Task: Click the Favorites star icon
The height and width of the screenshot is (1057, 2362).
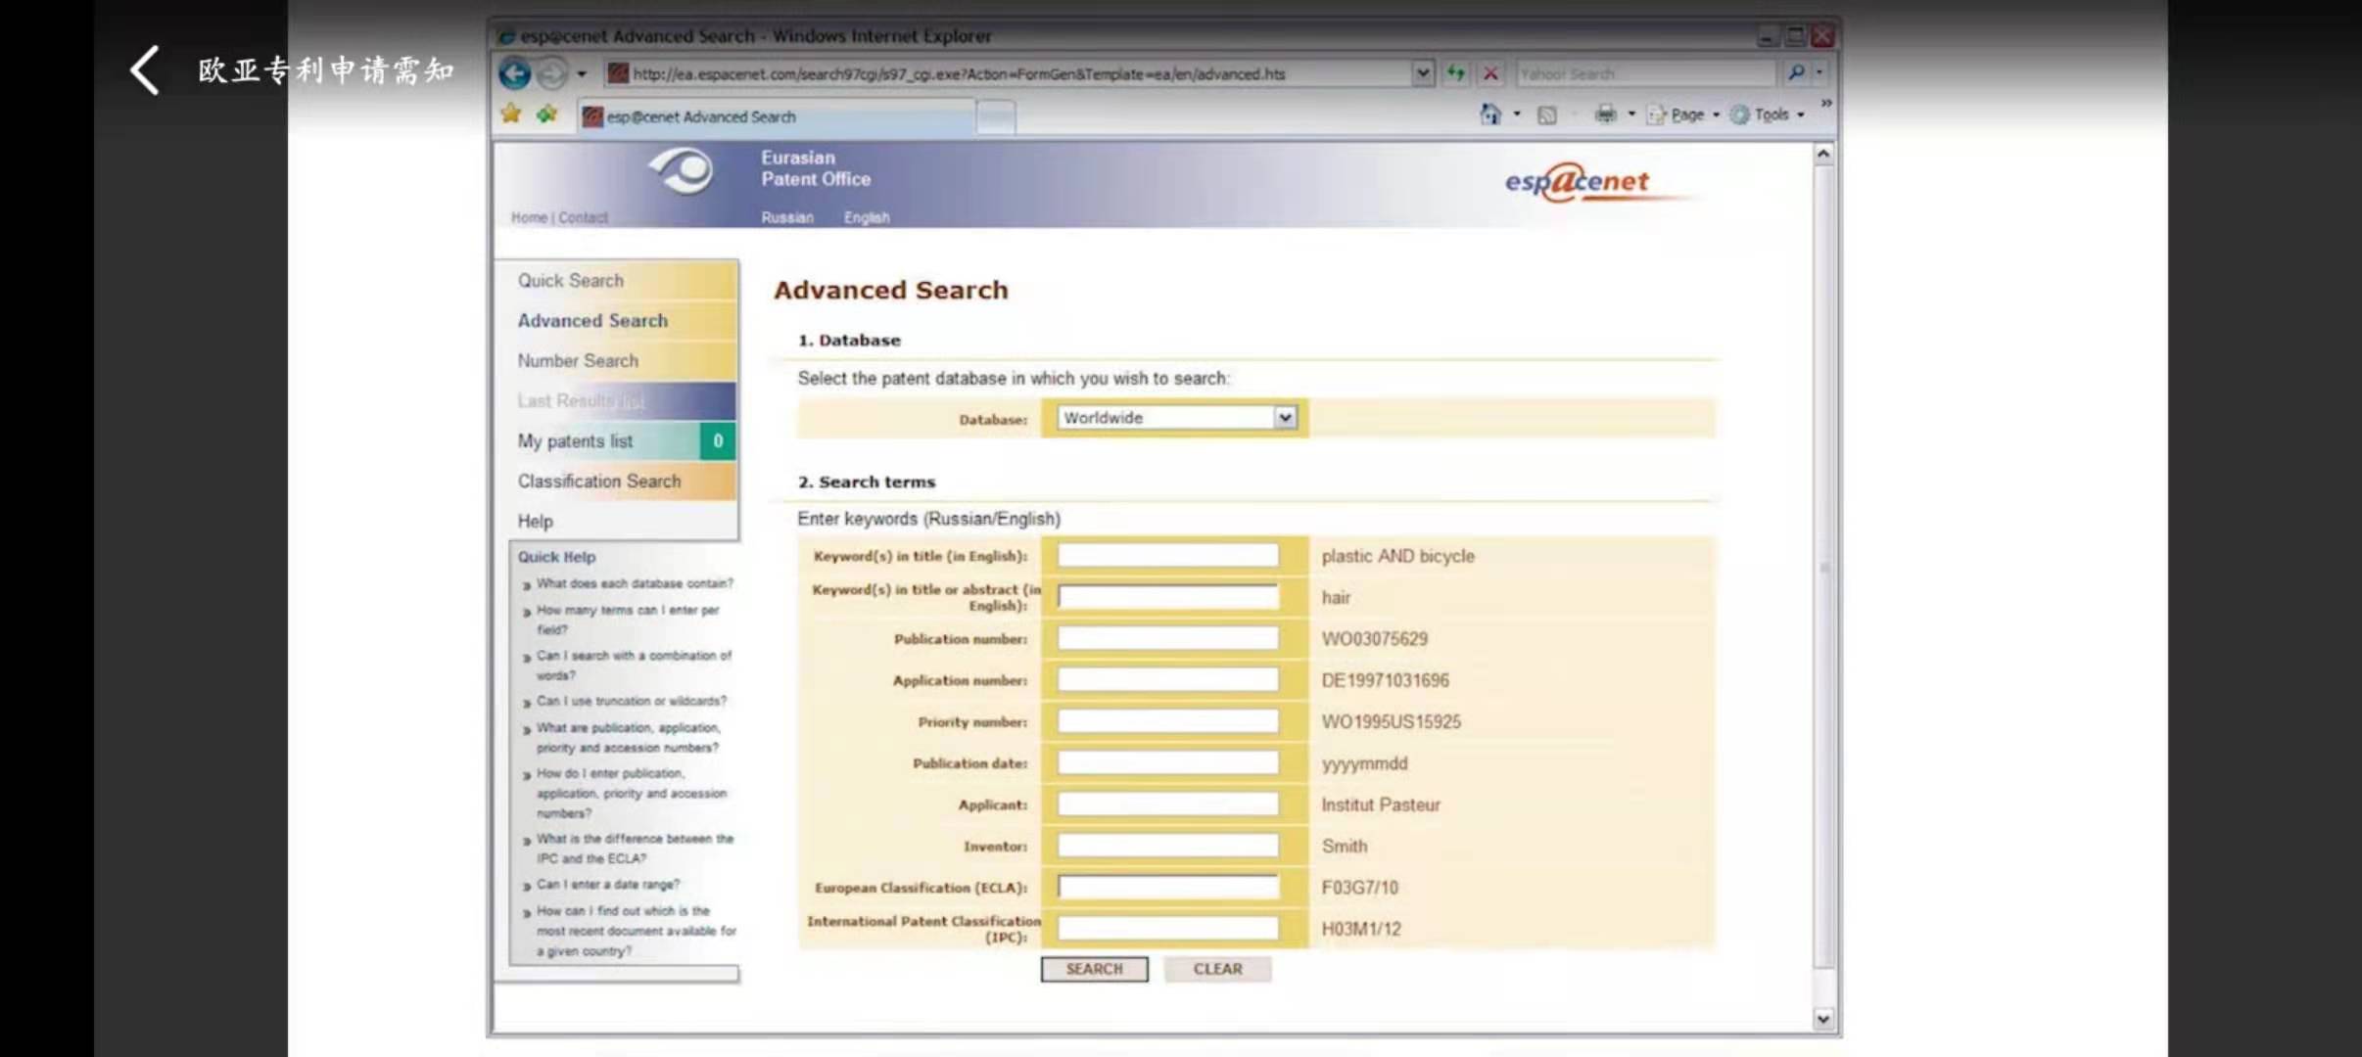Action: [x=511, y=115]
